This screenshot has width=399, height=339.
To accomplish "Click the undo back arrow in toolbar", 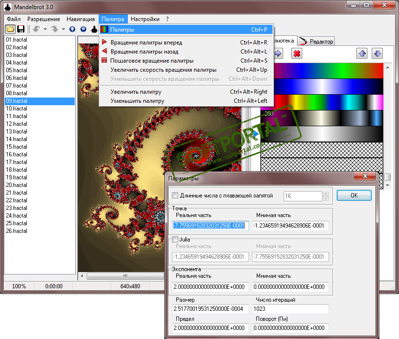I will pos(36,29).
